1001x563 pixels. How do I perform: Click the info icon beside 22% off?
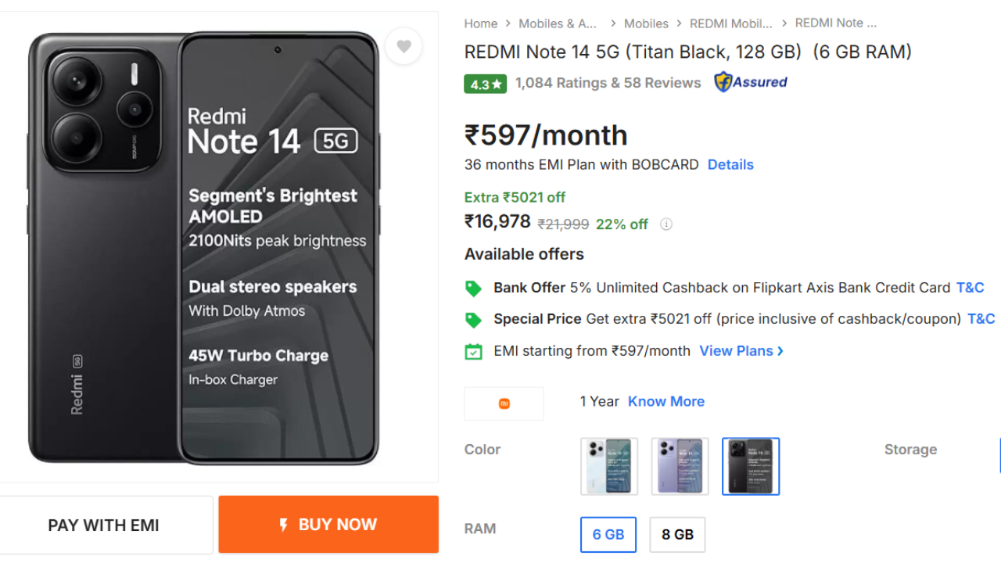[666, 224]
